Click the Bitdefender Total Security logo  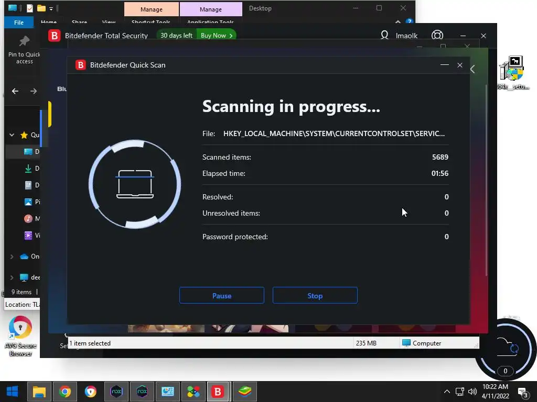[55, 36]
